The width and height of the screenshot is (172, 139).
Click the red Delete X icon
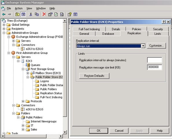pos(44,14)
